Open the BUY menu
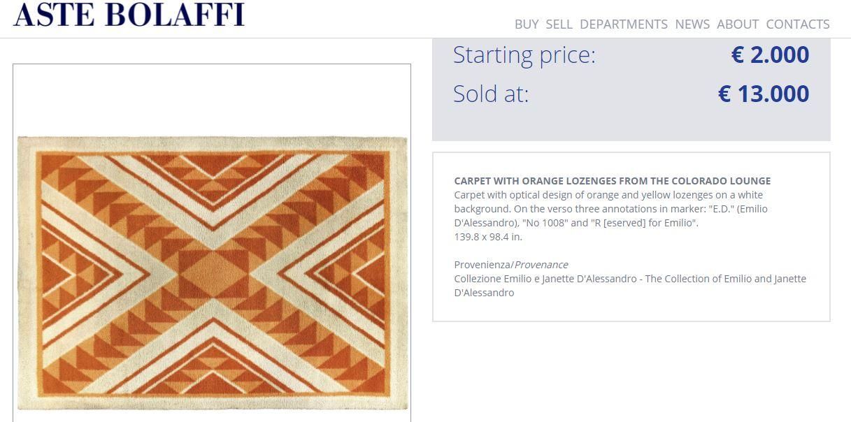Screen dimensions: 851x422 [527, 24]
